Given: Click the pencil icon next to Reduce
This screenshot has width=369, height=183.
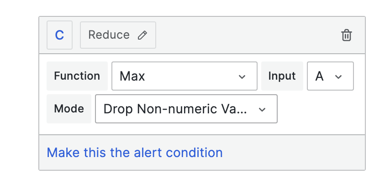Looking at the screenshot, I should click(142, 35).
